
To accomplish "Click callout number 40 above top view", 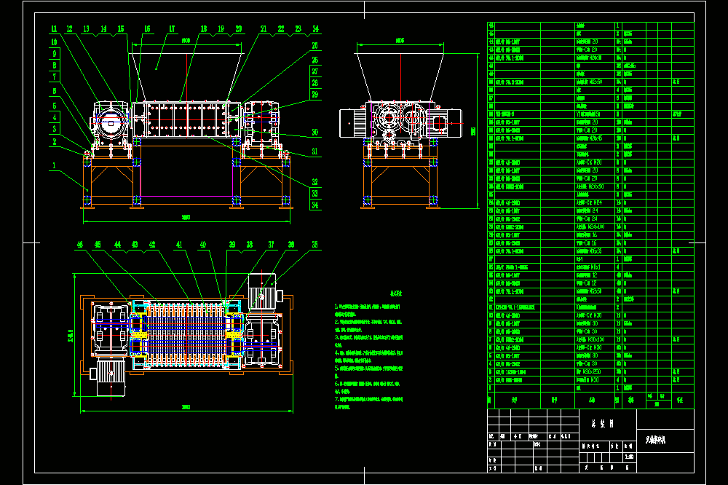I will [x=203, y=245].
